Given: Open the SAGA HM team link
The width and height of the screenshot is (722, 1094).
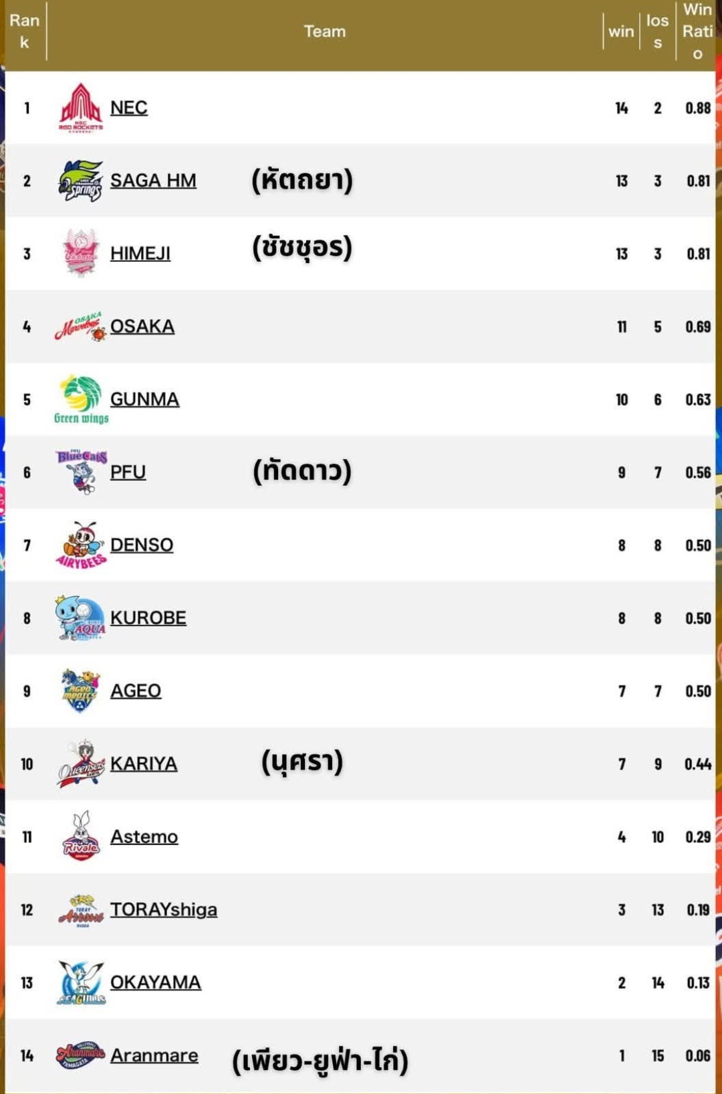Looking at the screenshot, I should (153, 181).
